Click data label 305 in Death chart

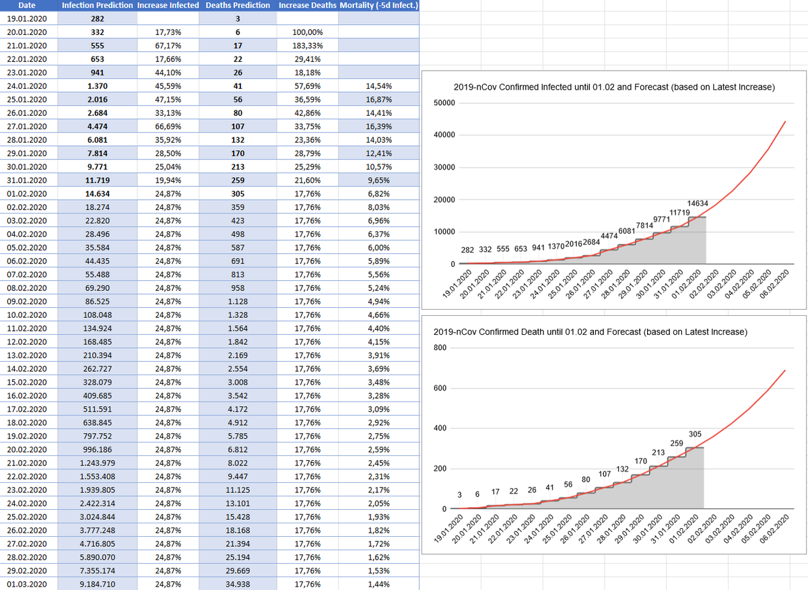pos(696,434)
